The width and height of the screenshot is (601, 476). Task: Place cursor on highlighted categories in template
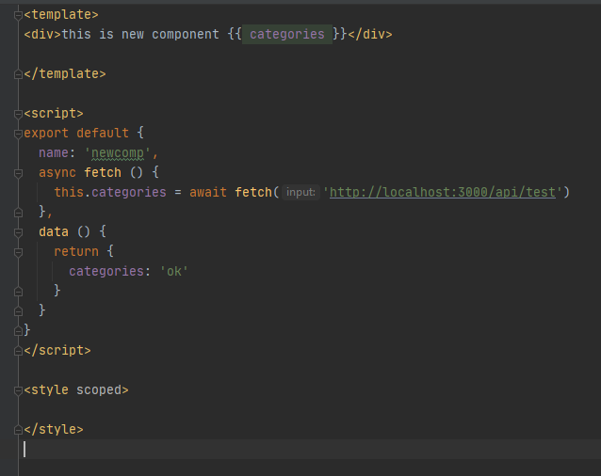point(287,35)
